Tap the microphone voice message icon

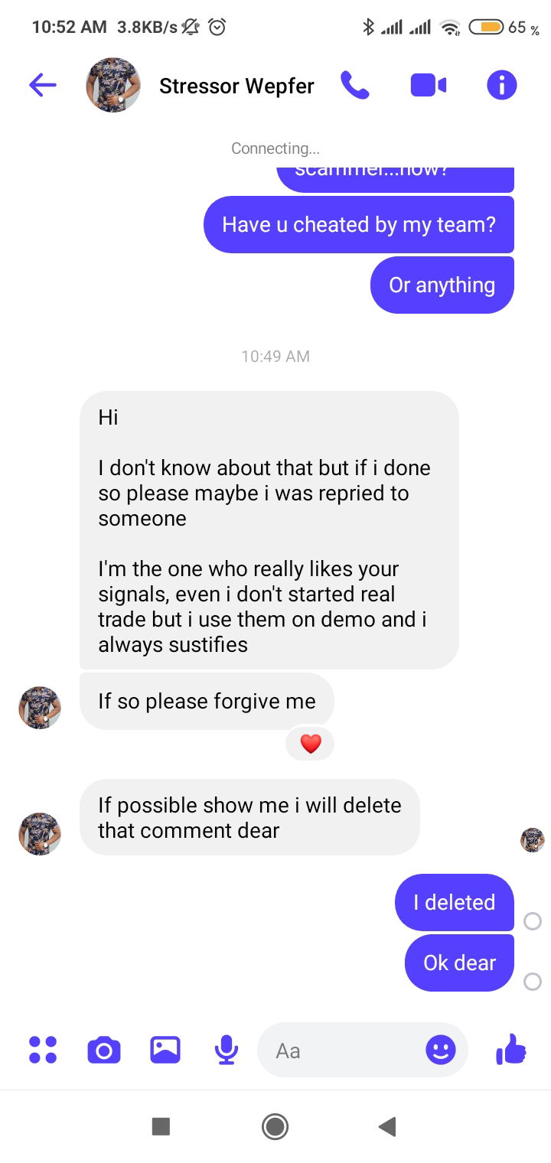[226, 1050]
